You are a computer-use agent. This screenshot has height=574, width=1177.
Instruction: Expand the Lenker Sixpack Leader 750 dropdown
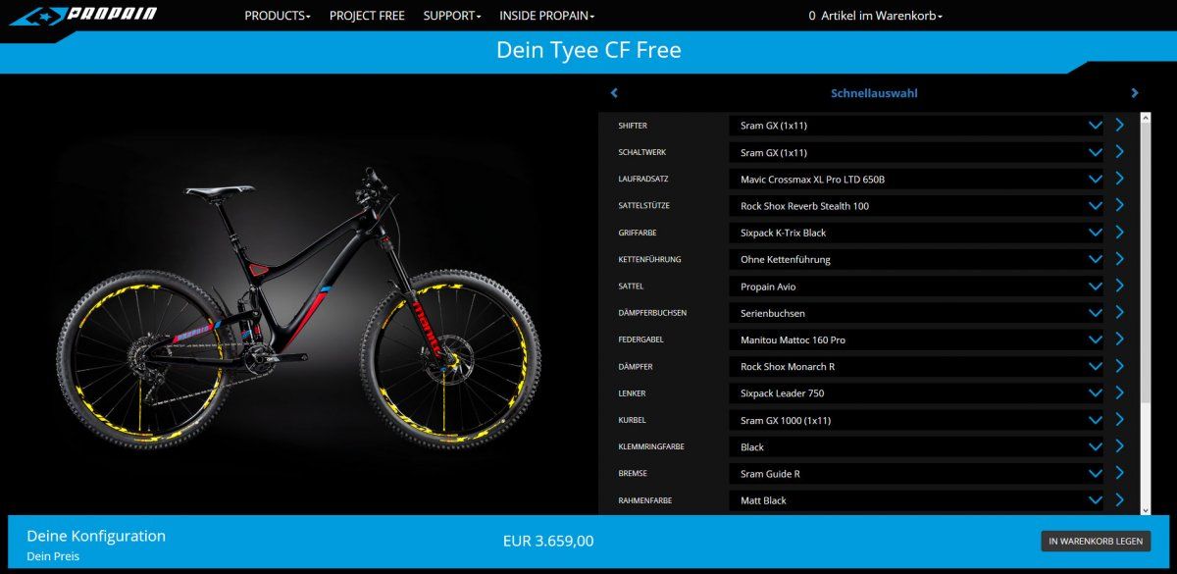pyautogui.click(x=919, y=393)
